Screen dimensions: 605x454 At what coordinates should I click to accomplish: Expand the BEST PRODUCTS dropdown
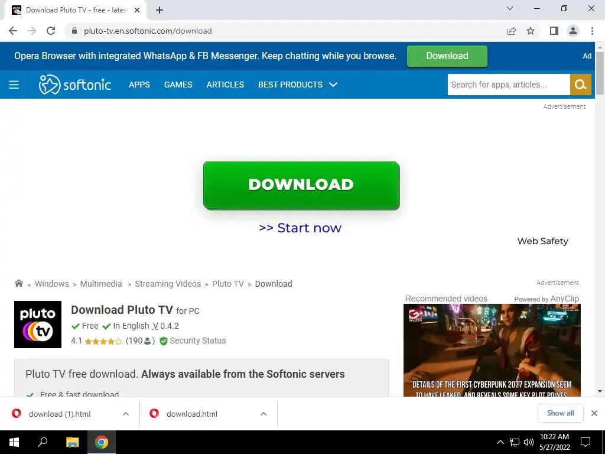tap(298, 85)
